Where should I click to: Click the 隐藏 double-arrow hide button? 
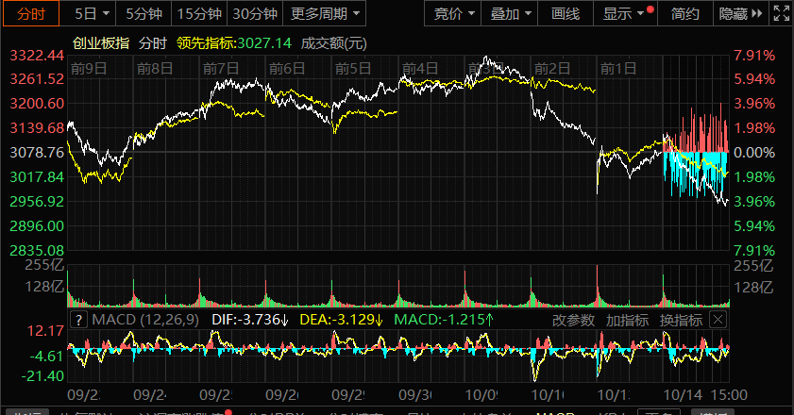tap(739, 13)
